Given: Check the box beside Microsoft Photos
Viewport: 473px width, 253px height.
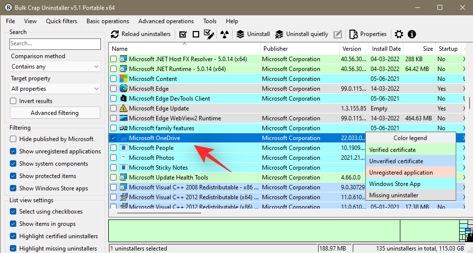Looking at the screenshot, I should pyautogui.click(x=114, y=158).
